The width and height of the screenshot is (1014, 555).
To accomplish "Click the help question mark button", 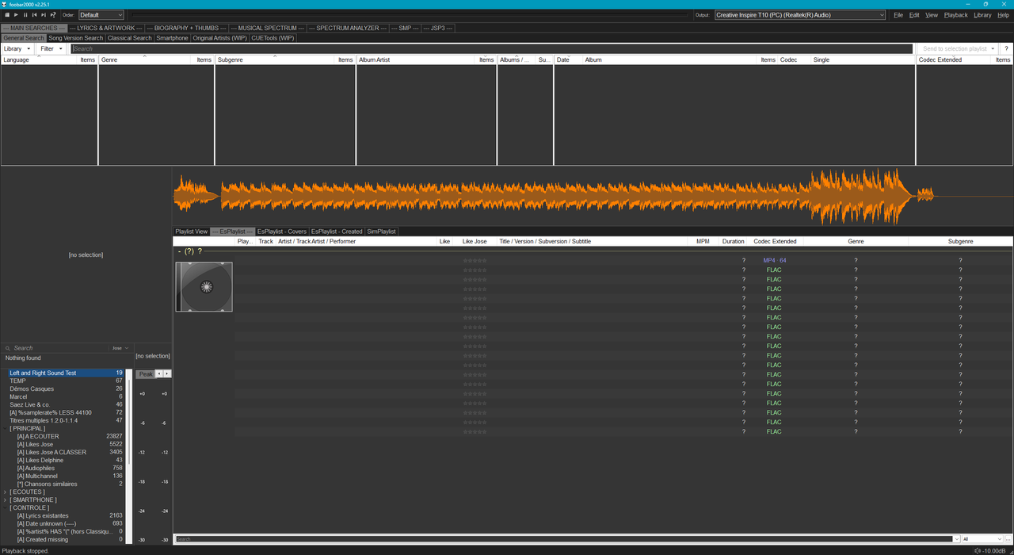I will pyautogui.click(x=1006, y=48).
